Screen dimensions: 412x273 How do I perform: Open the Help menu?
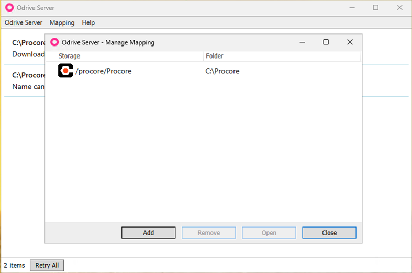(88, 22)
